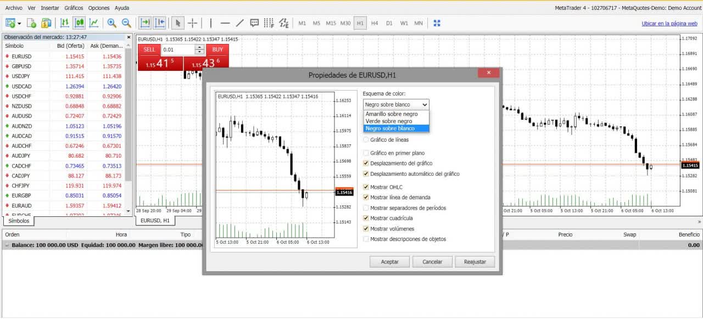
Task: Click the Reajustar button
Action: (475, 262)
